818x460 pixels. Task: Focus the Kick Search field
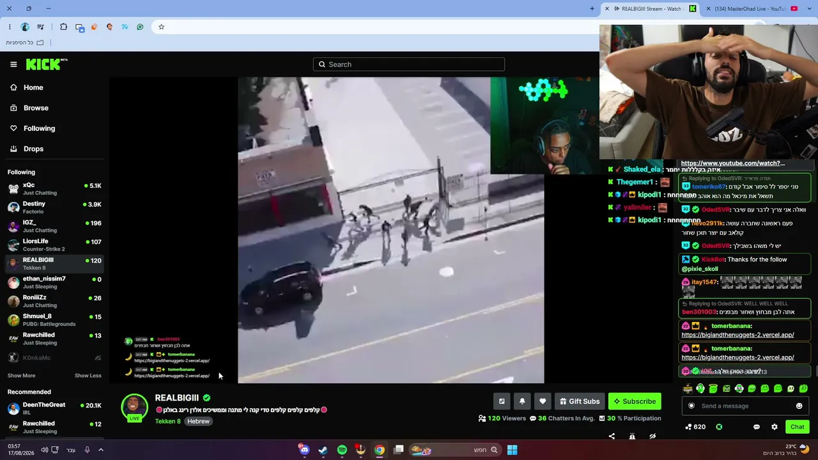409,65
